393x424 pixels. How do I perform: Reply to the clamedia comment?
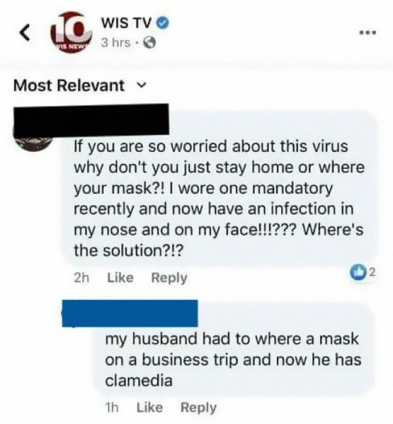point(198,408)
